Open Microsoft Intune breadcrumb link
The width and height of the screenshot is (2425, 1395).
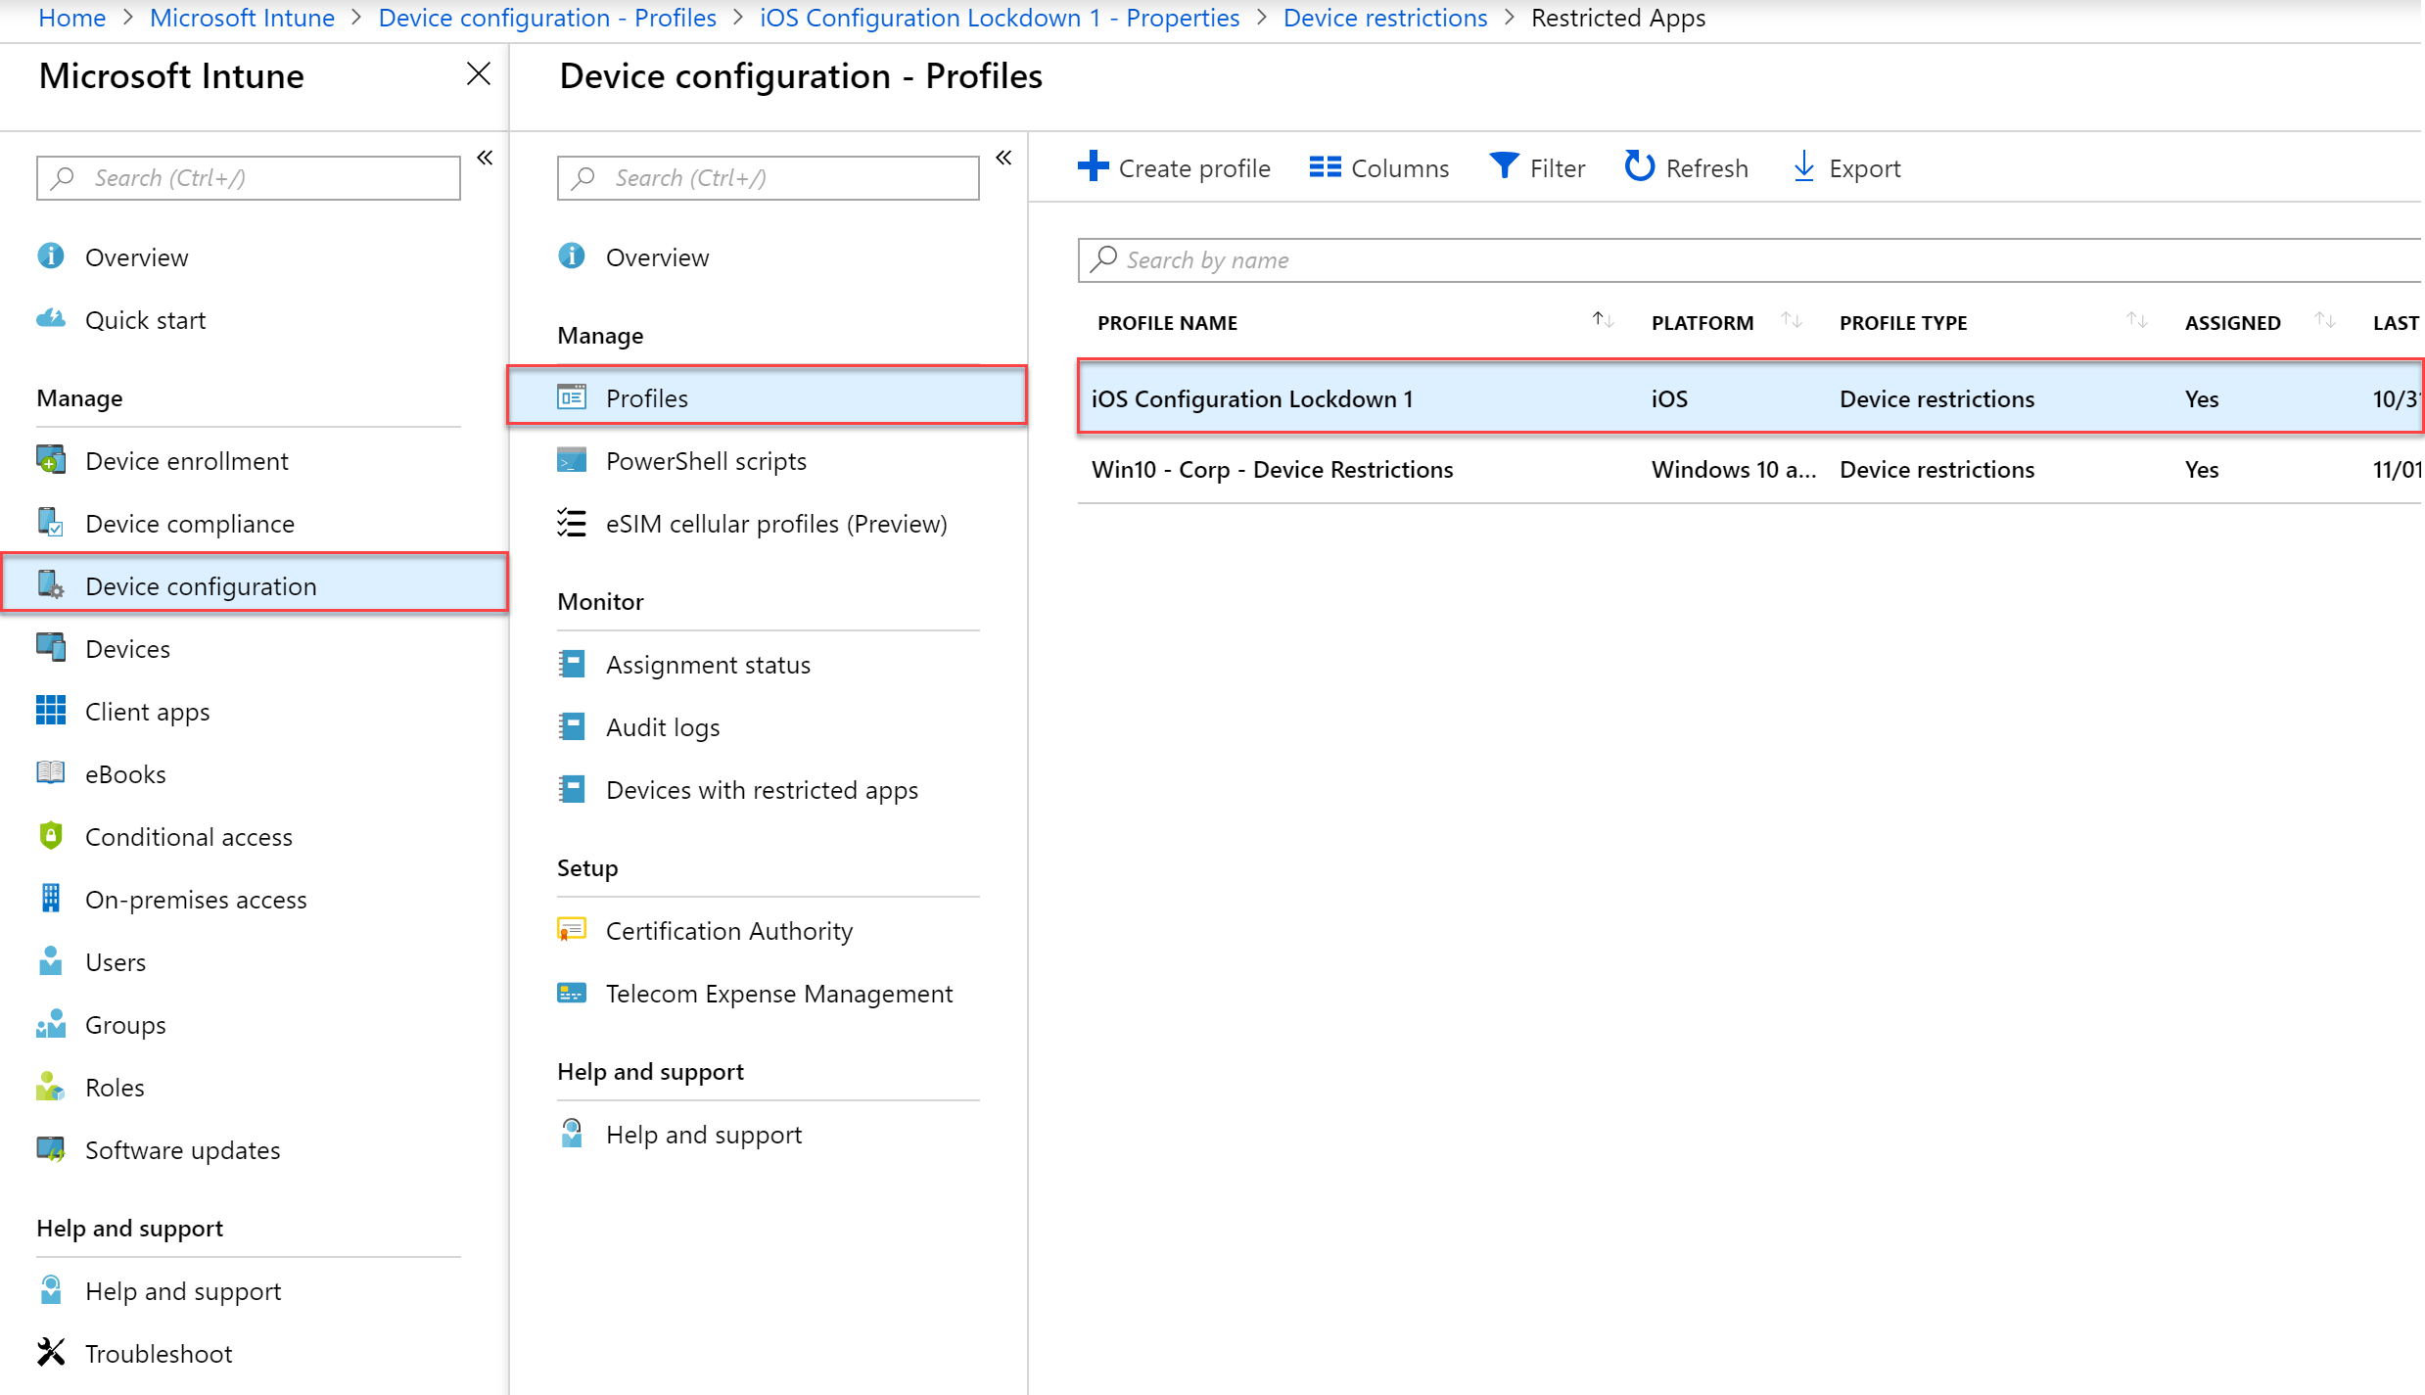pyautogui.click(x=242, y=18)
